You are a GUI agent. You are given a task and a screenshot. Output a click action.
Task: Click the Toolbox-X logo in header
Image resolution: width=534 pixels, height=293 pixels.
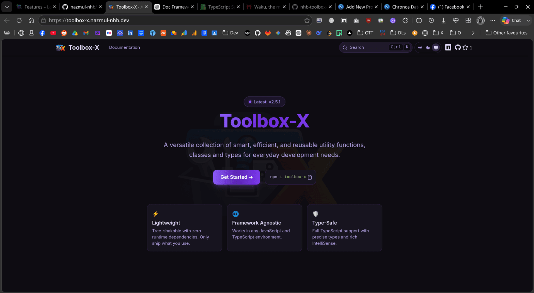click(x=78, y=47)
